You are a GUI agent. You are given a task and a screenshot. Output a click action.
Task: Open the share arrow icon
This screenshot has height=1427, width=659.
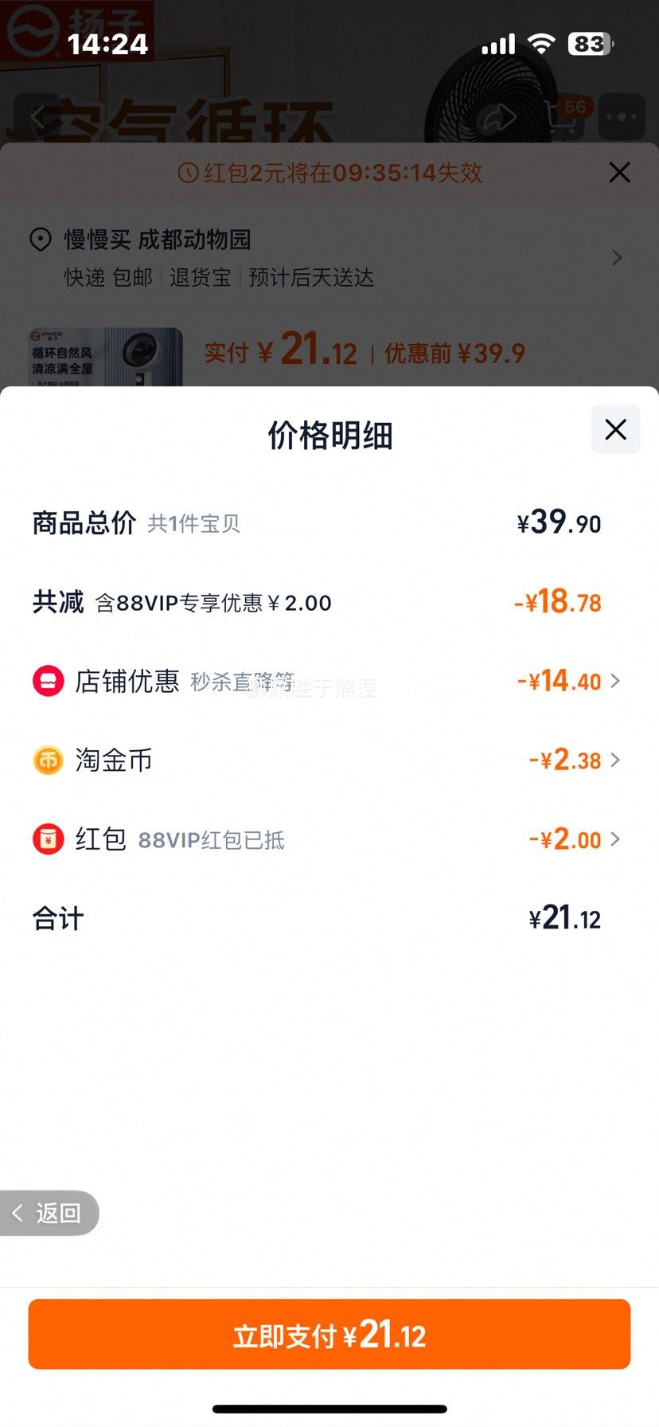pyautogui.click(x=501, y=118)
